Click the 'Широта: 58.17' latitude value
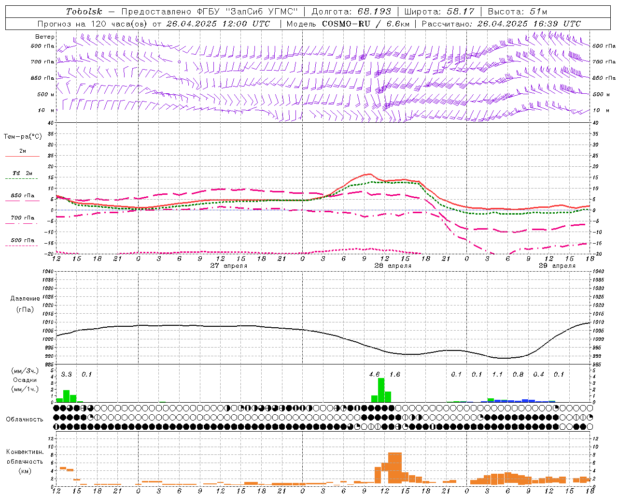 pos(439,12)
